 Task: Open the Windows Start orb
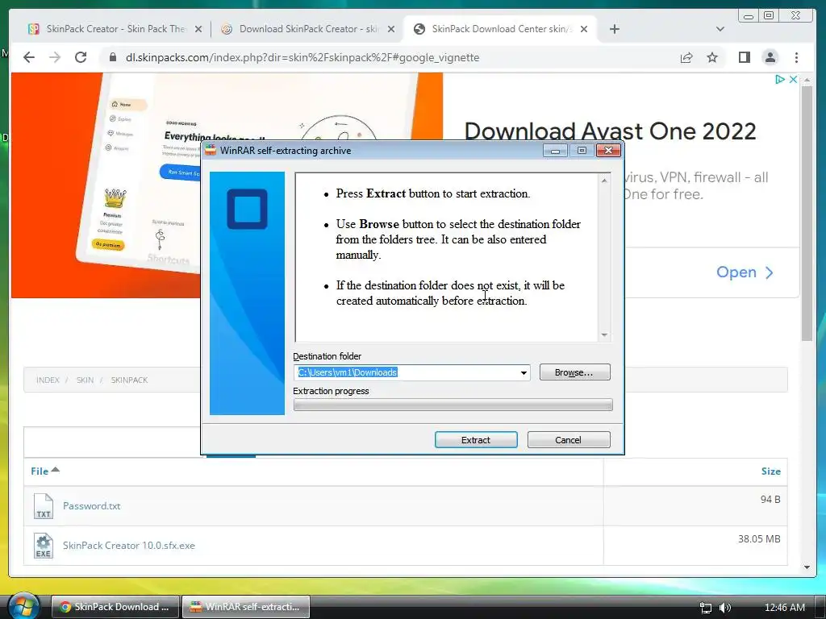click(23, 605)
